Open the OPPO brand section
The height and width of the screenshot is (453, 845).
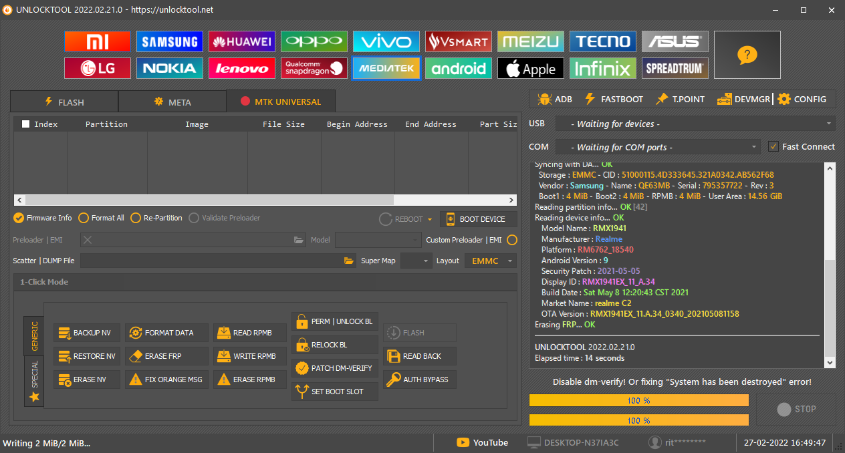(x=314, y=41)
